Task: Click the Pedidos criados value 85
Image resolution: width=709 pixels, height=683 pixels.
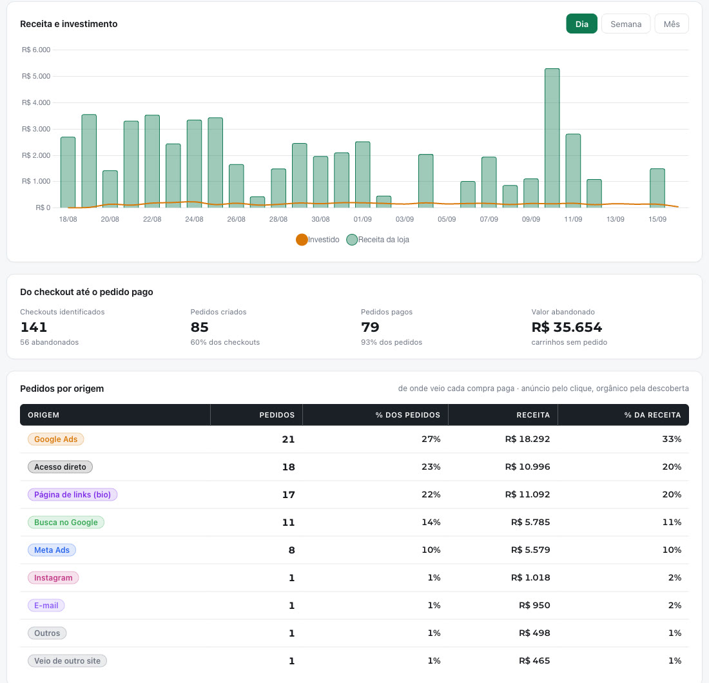Action: [199, 327]
